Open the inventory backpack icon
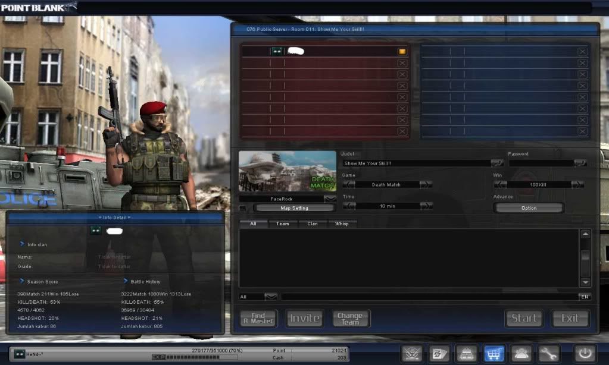 [467, 353]
